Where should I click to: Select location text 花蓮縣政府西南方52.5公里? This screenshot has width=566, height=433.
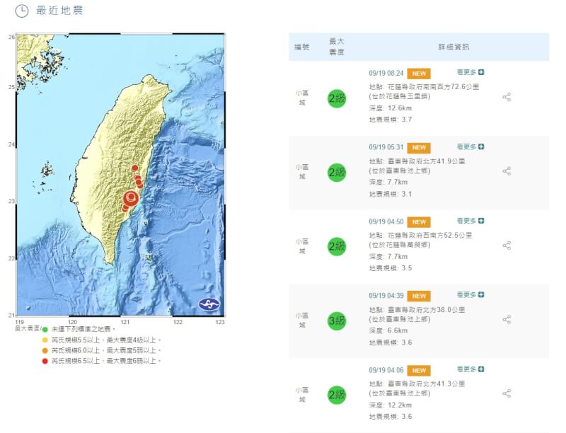click(430, 236)
